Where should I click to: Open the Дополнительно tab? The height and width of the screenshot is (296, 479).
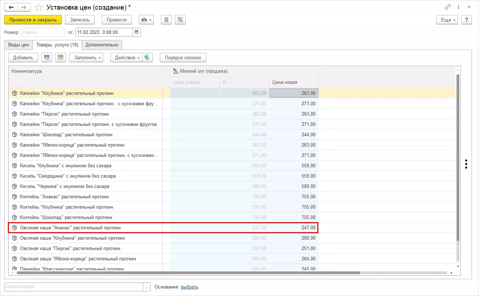[102, 45]
